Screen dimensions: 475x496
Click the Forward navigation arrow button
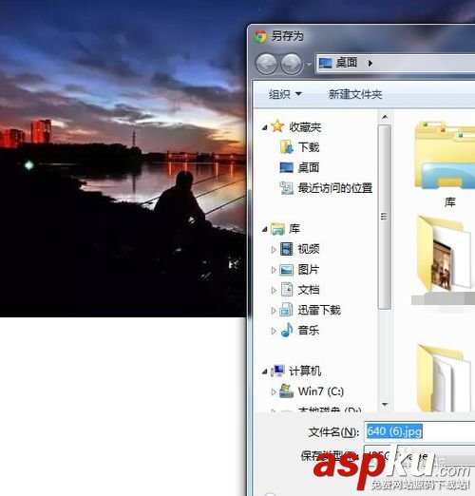click(x=292, y=65)
